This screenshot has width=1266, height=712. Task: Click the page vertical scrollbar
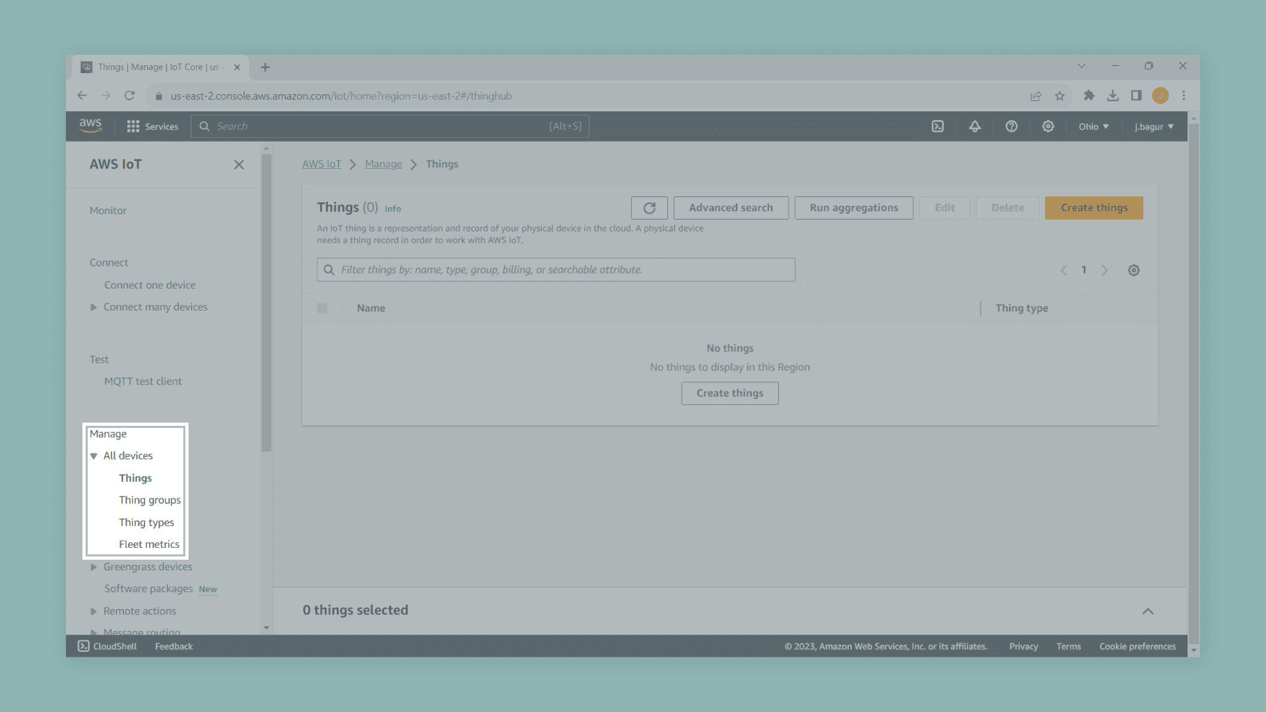click(x=1193, y=382)
